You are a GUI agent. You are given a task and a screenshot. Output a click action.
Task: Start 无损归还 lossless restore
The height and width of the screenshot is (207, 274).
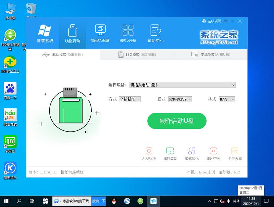(149, 153)
